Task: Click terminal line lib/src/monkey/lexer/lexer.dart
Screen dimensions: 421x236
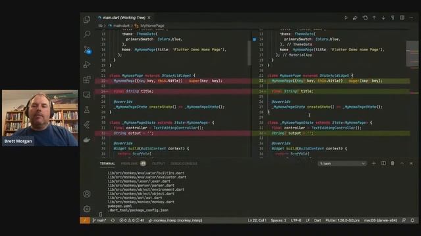Action: pyautogui.click(x=139, y=181)
